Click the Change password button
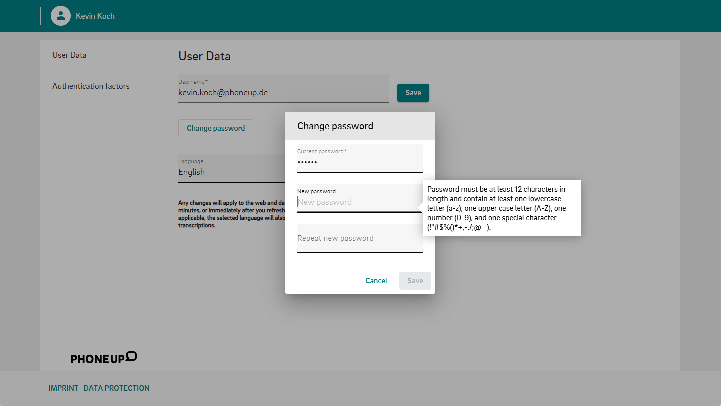 pyautogui.click(x=215, y=128)
